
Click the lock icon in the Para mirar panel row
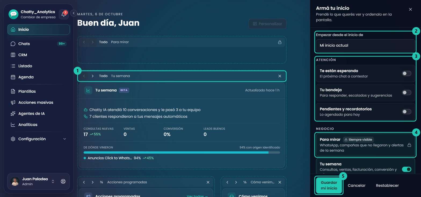[409, 145]
